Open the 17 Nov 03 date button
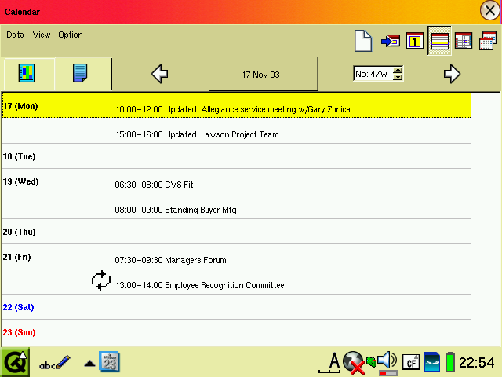Image resolution: width=502 pixels, height=377 pixels. point(264,74)
